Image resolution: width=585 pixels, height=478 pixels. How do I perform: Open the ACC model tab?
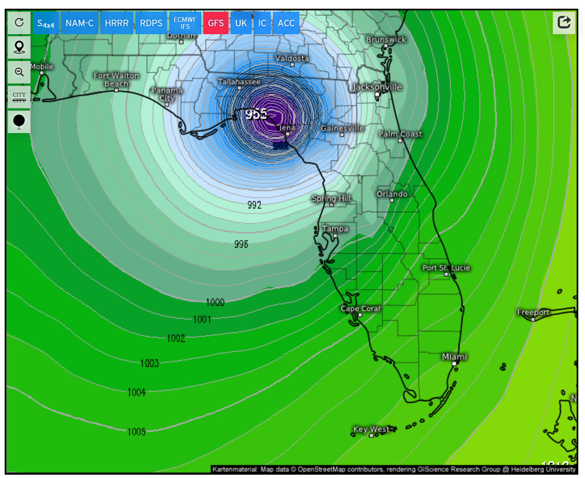286,23
